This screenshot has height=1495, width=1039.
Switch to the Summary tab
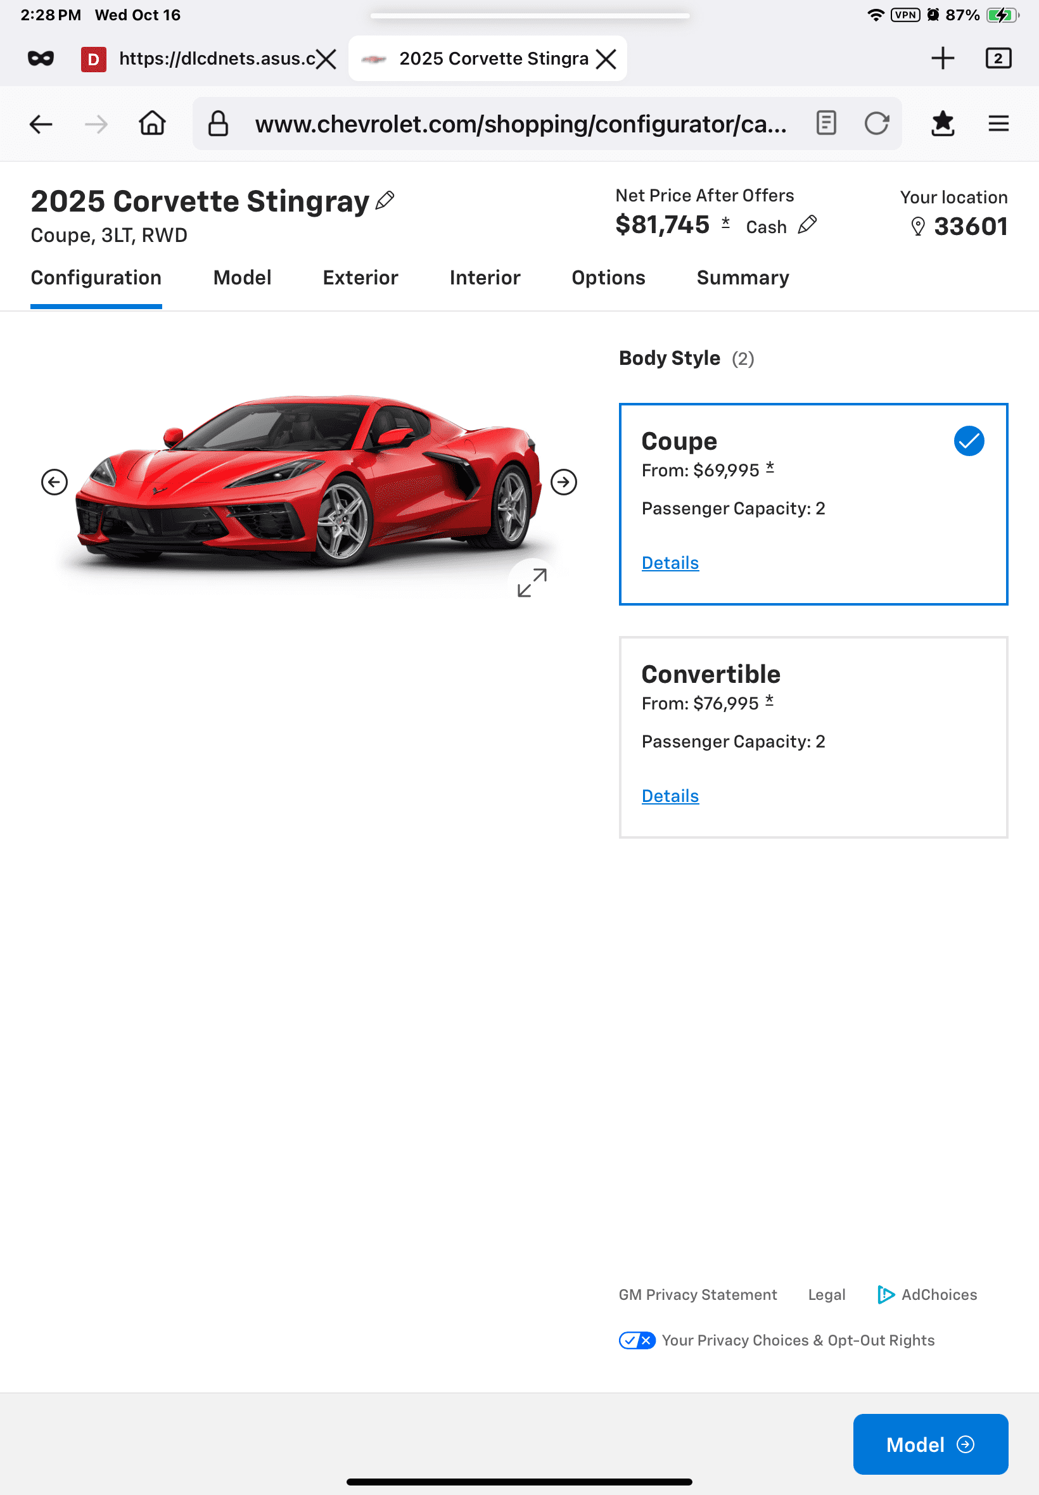pyautogui.click(x=742, y=278)
